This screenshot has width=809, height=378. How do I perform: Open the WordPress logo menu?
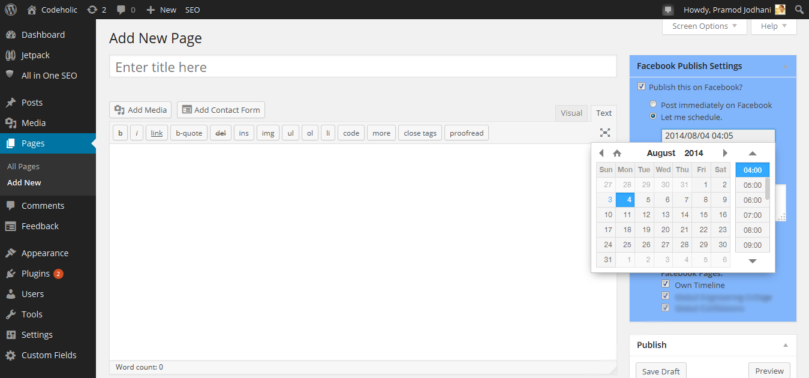10,10
